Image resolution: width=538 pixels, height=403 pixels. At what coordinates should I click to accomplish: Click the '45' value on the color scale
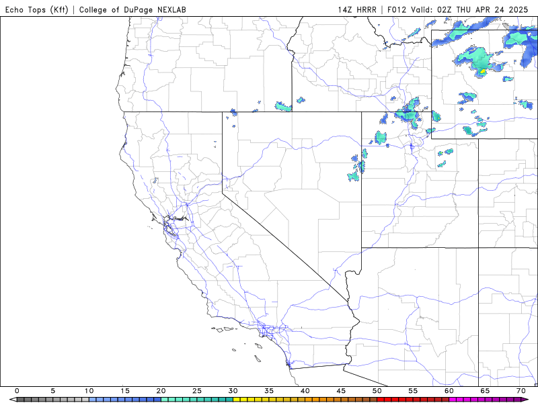(x=341, y=391)
